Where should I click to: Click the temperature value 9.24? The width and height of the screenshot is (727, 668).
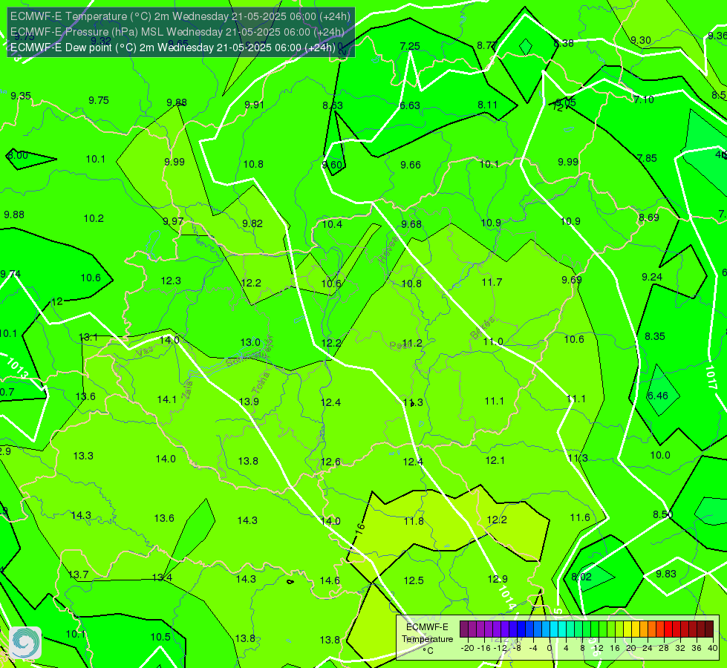tap(652, 277)
